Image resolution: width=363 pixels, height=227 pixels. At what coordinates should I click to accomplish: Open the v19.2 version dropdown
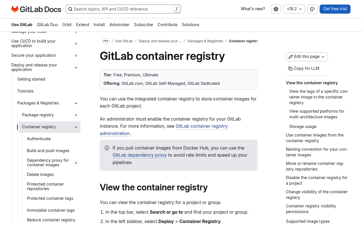[294, 9]
